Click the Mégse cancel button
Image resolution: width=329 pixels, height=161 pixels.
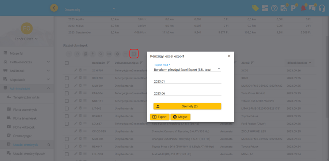pos(180,117)
